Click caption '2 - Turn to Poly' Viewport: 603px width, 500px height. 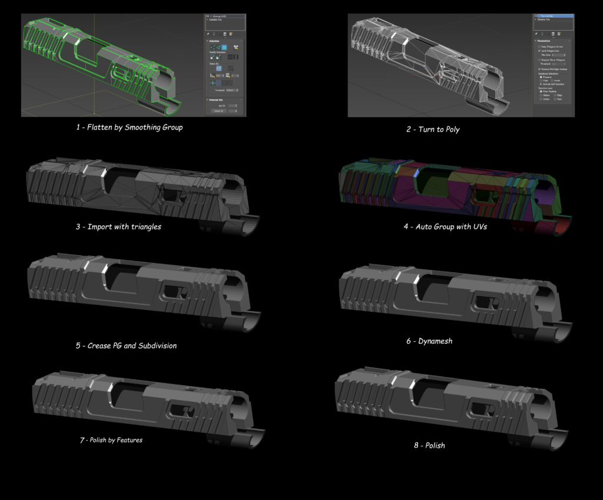tap(433, 129)
